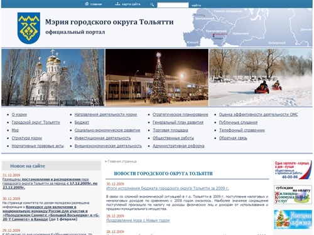
Task: Open the 'О мэрии' menu item
Action: click(19, 115)
